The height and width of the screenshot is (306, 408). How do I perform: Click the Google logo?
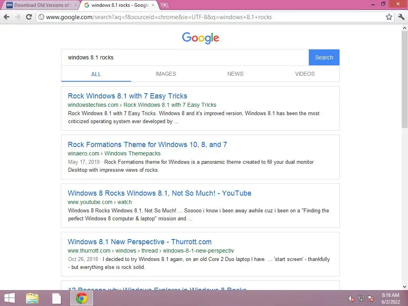200,38
